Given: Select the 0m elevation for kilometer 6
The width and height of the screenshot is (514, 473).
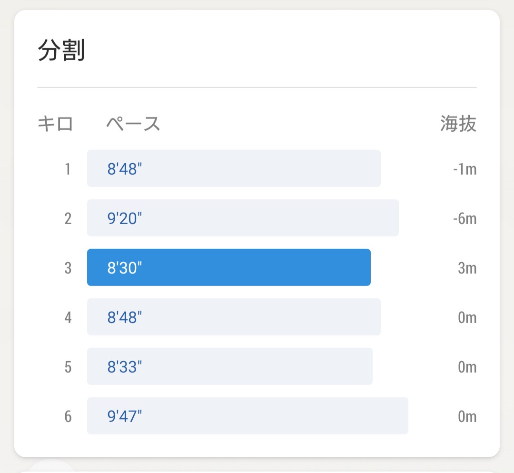Looking at the screenshot, I should coord(467,416).
